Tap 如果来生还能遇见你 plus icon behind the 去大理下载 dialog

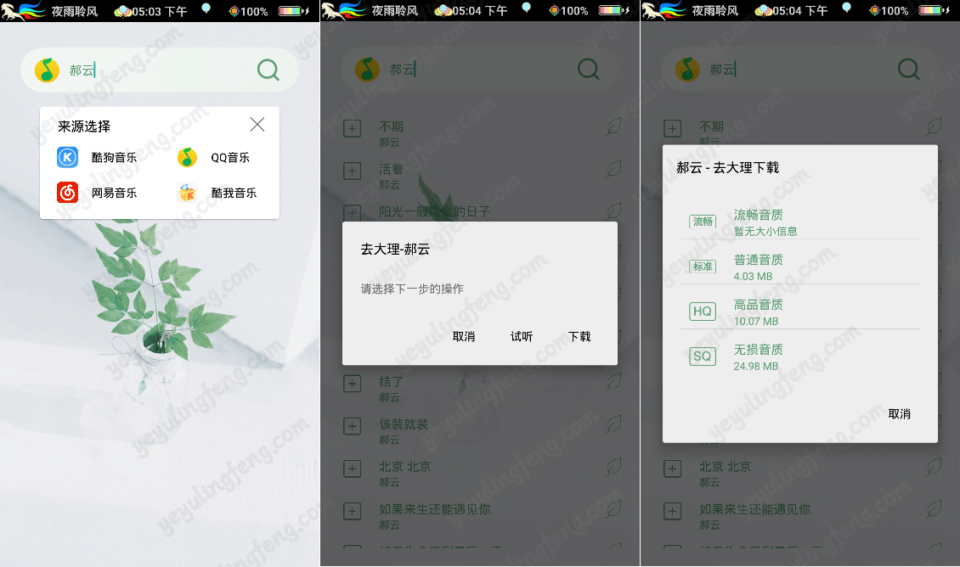point(672,511)
